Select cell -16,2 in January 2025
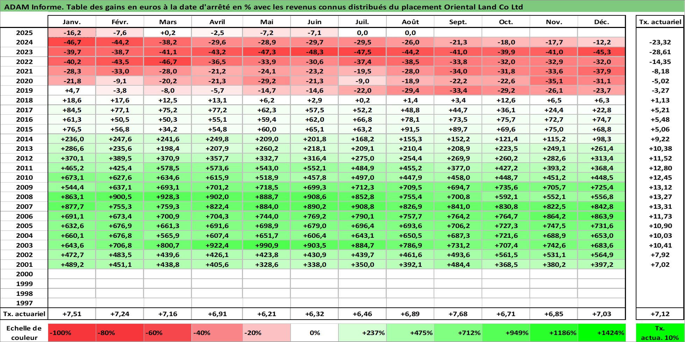 (72, 33)
